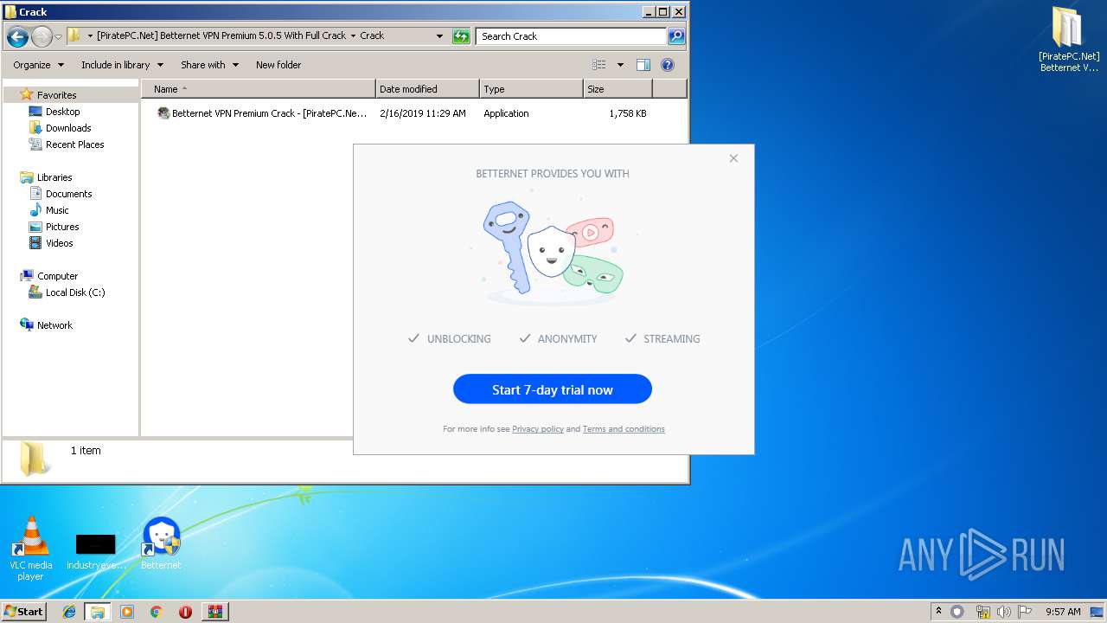Click the taskbar clock 9:57 AM
Image resolution: width=1107 pixels, height=623 pixels.
(1062, 612)
